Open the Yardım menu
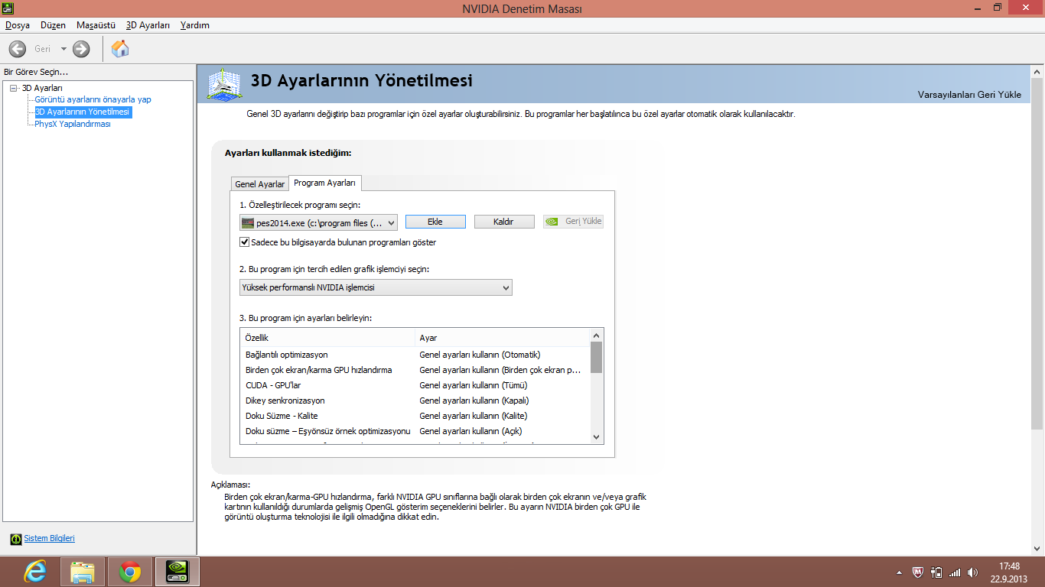 pos(194,25)
